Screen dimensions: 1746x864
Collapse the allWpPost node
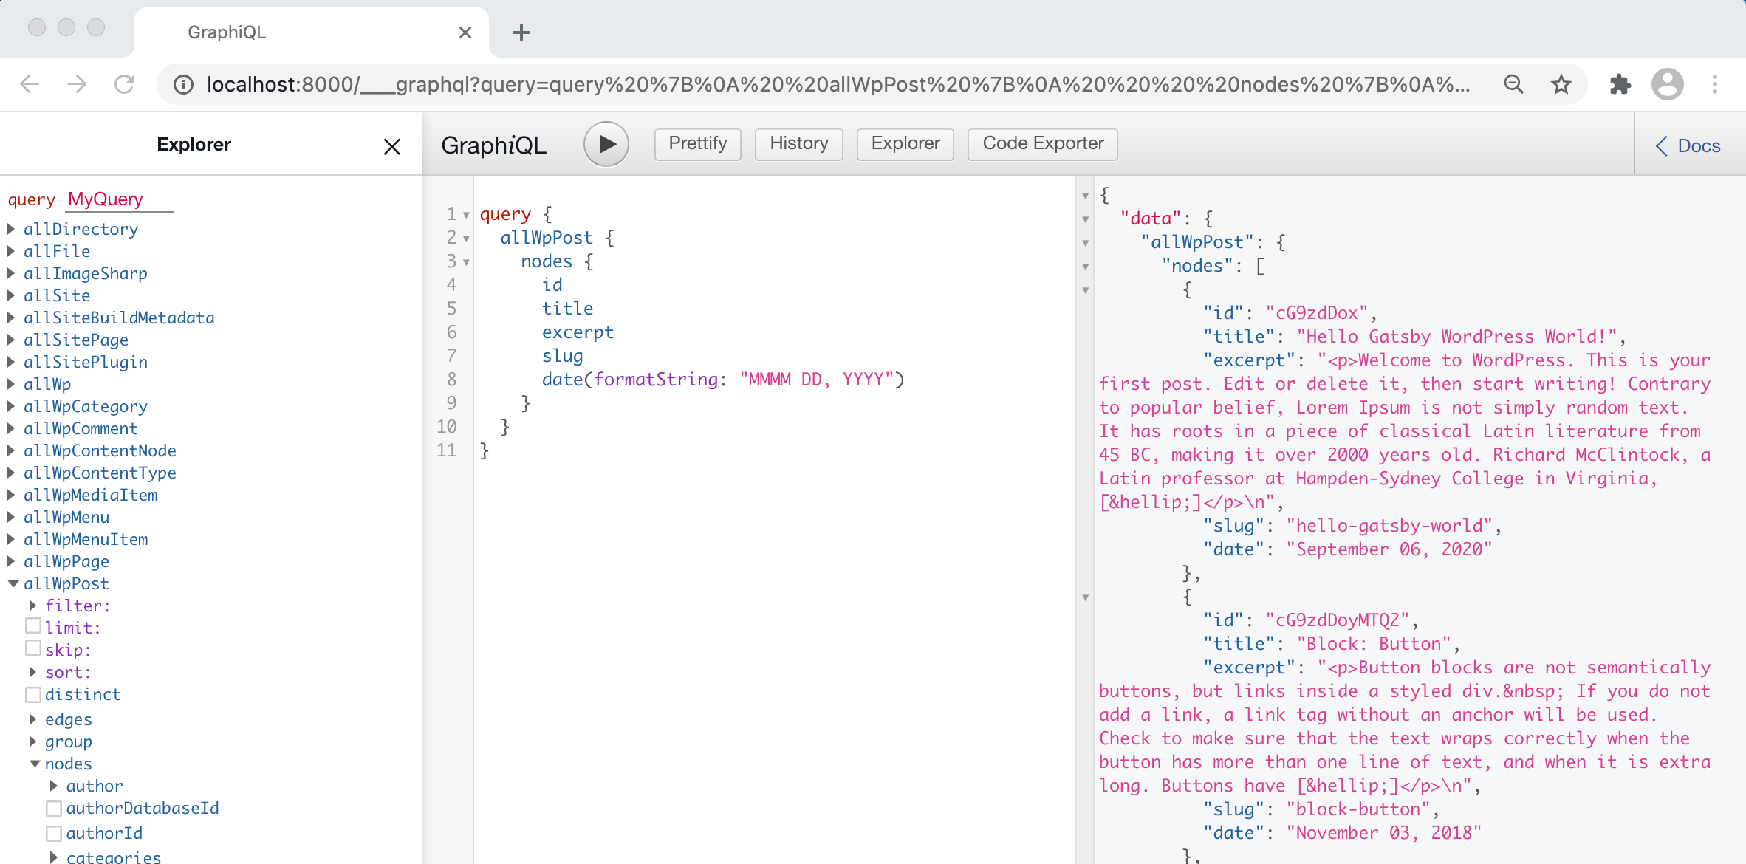13,583
